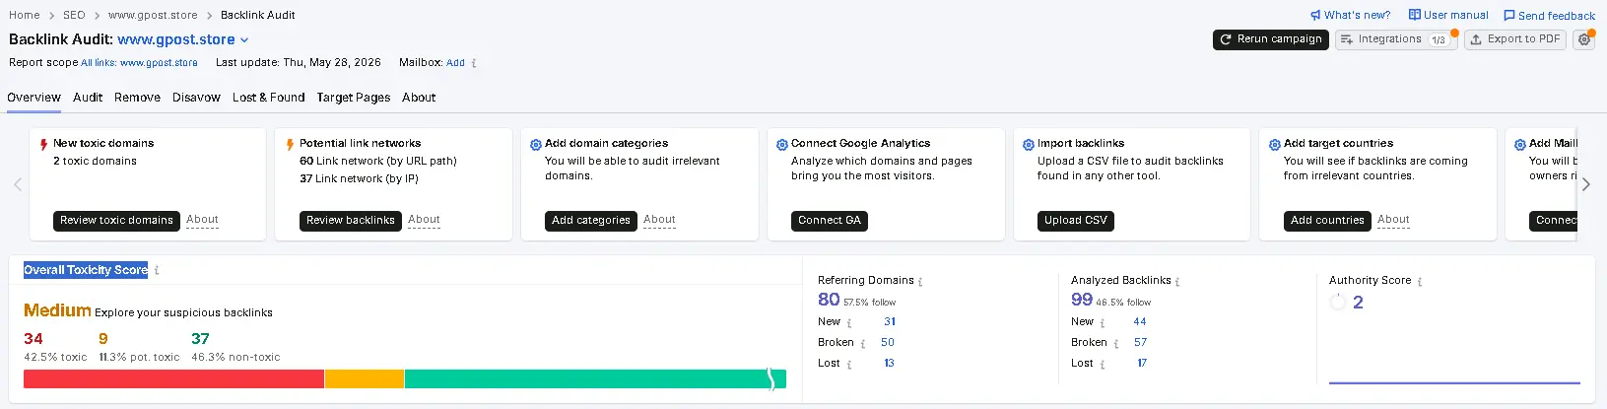
Task: Click info icon beside Analyzed Backlinks
Action: pyautogui.click(x=1177, y=282)
